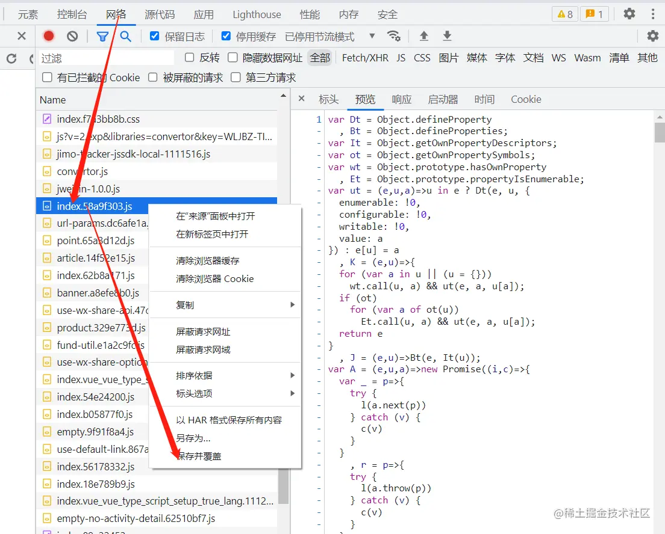Choose 在"来源"面板中打开 menu entry
Image resolution: width=665 pixels, height=534 pixels.
(x=225, y=216)
